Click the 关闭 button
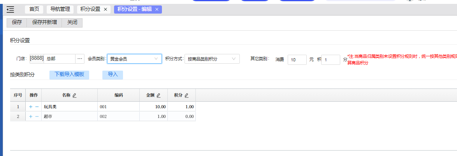The image size is (457, 156). pyautogui.click(x=72, y=23)
